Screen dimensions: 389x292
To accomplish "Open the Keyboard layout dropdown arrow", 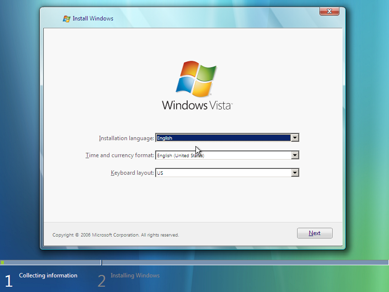I will pyautogui.click(x=295, y=172).
